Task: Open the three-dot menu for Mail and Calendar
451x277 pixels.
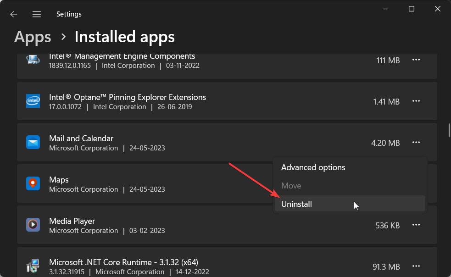Action: coord(416,142)
